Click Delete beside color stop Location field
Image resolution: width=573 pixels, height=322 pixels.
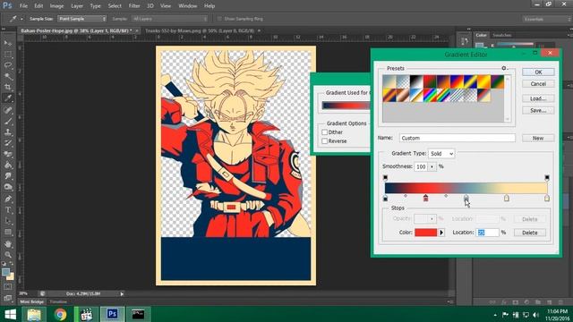tap(530, 233)
